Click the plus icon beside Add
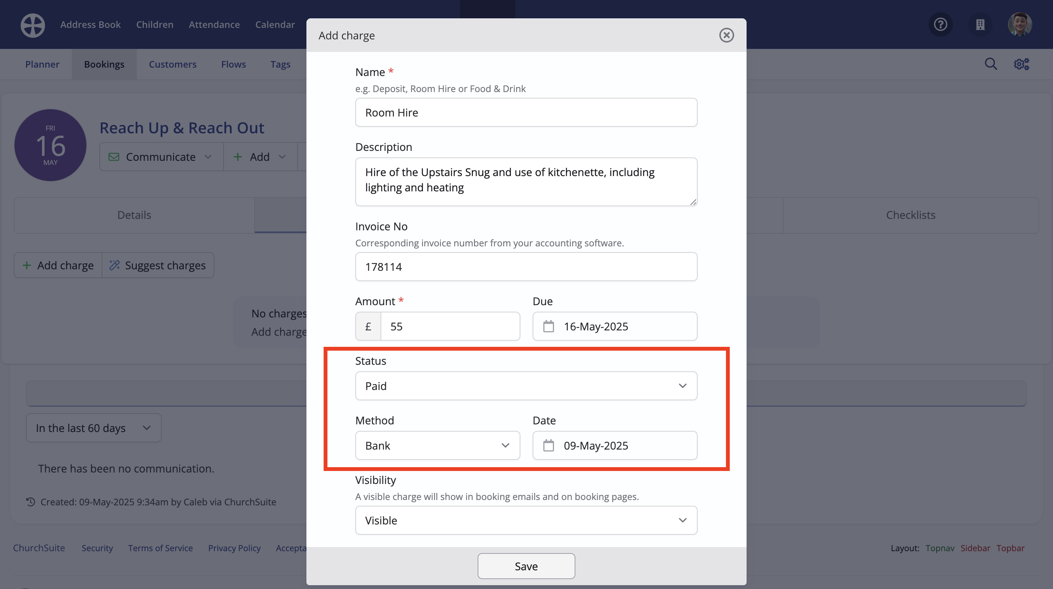This screenshot has height=589, width=1053. coord(238,157)
